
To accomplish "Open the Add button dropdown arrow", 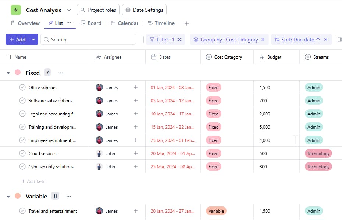I will click(33, 40).
